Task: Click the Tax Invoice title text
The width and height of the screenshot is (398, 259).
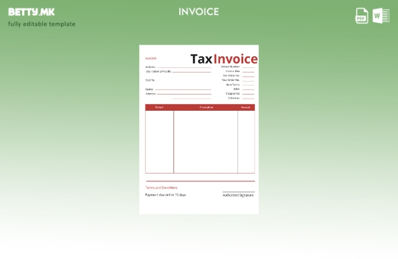Action: 224,59
